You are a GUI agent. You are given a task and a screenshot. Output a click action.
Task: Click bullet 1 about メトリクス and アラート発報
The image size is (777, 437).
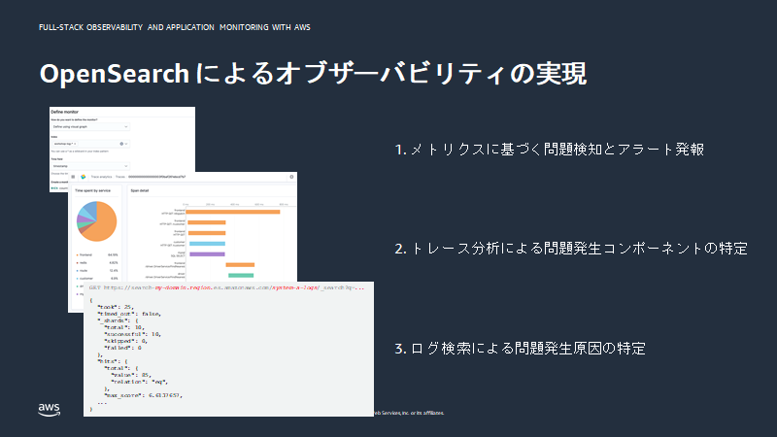tap(550, 150)
